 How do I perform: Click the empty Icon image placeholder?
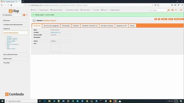[55, 47]
